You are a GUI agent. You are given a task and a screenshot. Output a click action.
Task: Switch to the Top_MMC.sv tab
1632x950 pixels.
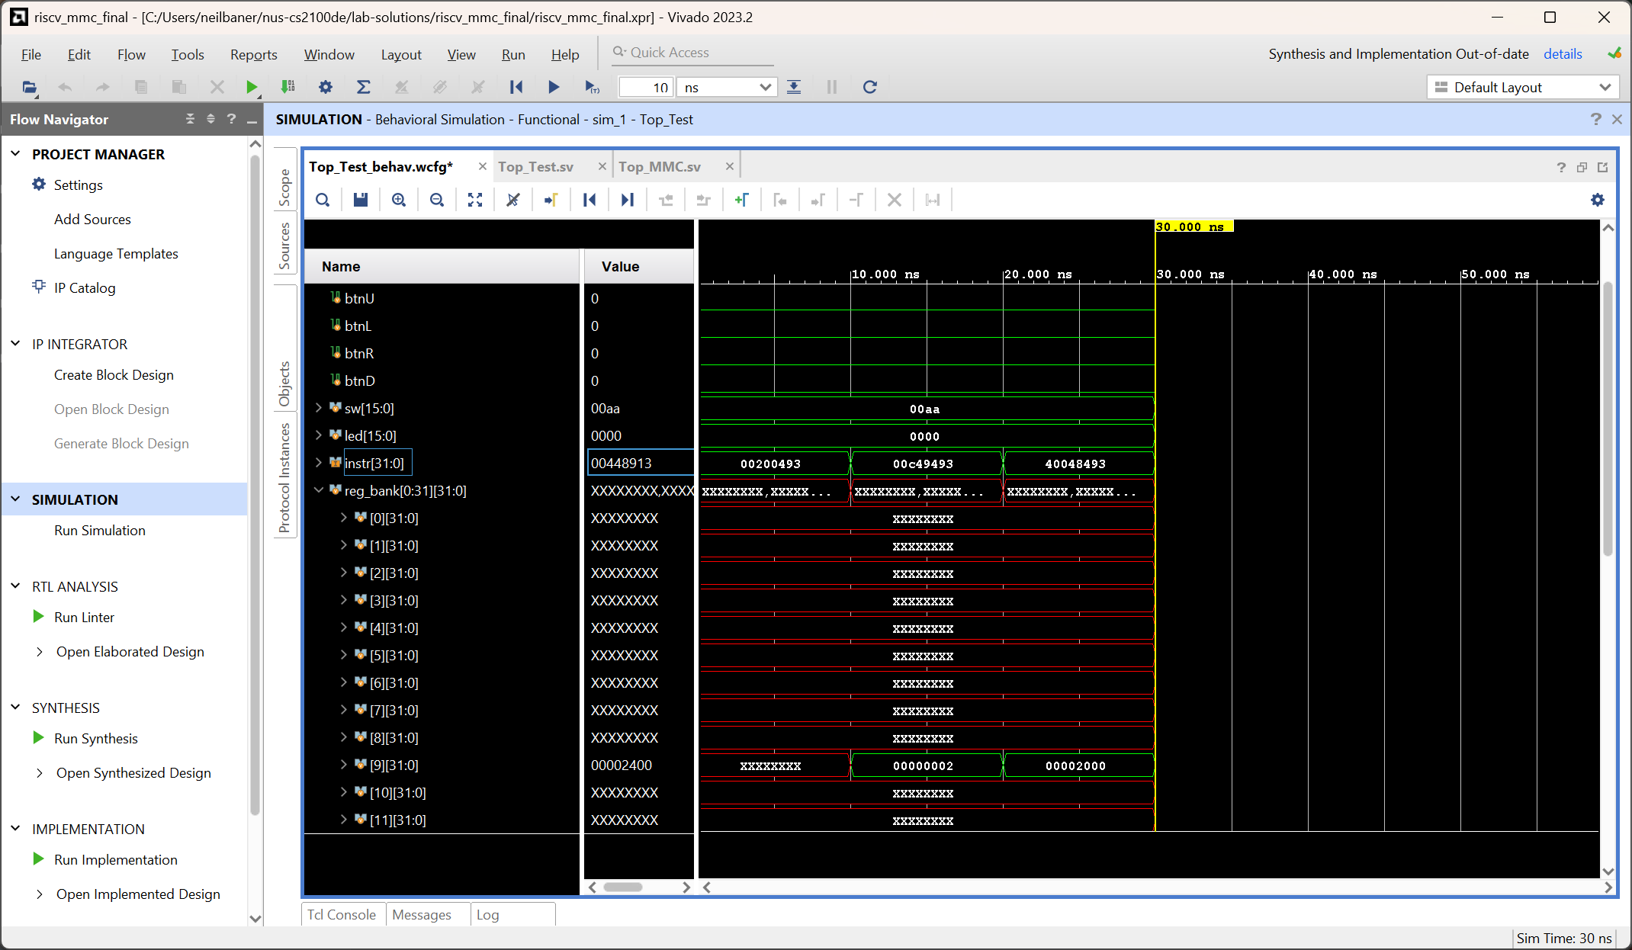click(x=660, y=167)
